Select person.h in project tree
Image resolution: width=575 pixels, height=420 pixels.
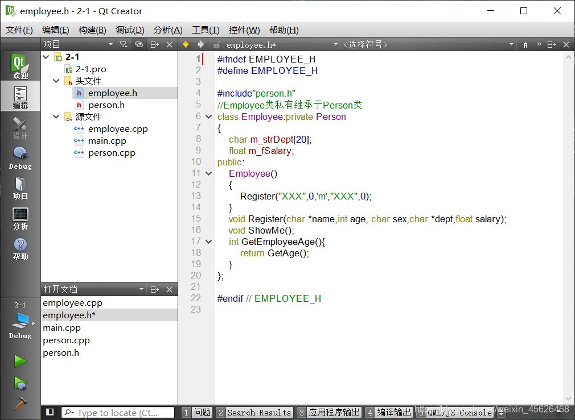106,105
